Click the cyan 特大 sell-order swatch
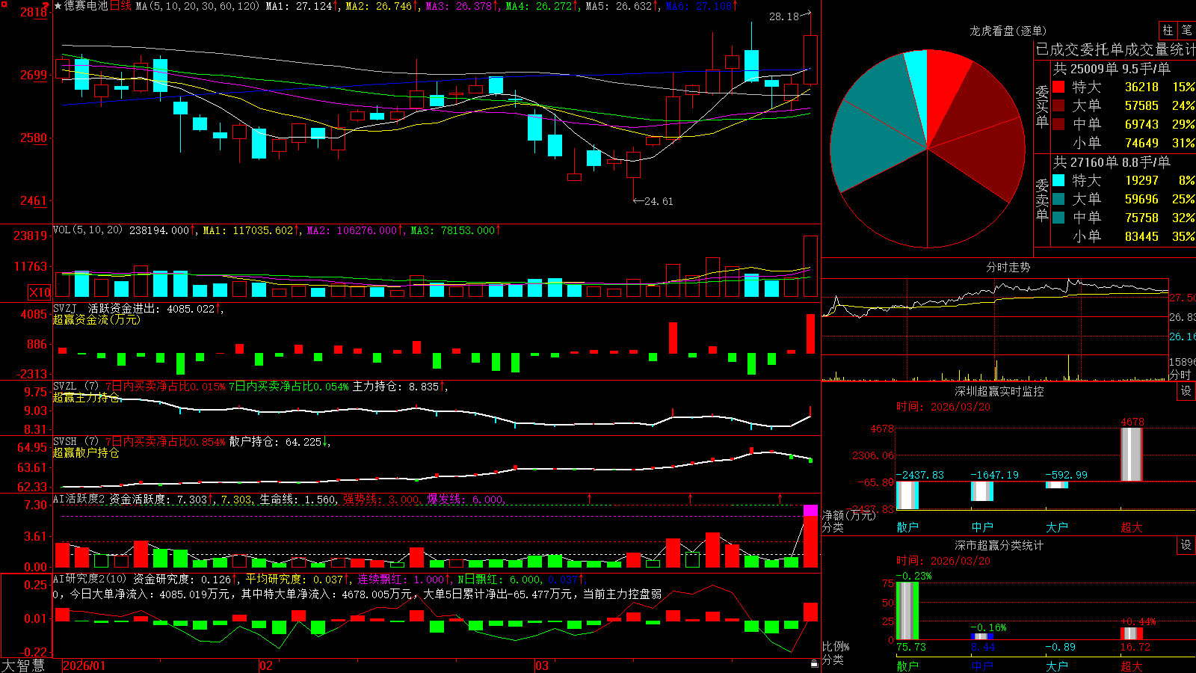Viewport: 1196px width, 673px height. (x=1058, y=180)
